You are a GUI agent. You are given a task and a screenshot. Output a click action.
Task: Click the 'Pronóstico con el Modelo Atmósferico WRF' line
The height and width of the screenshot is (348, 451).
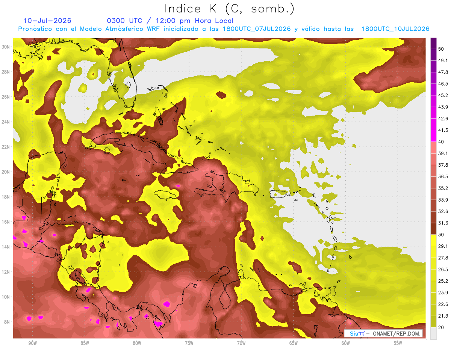[x=224, y=29]
